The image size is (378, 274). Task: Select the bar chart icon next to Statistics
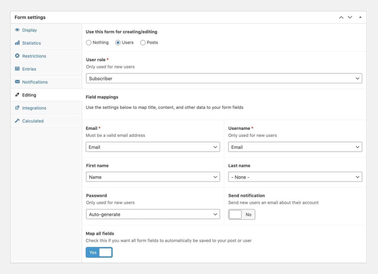click(x=17, y=43)
